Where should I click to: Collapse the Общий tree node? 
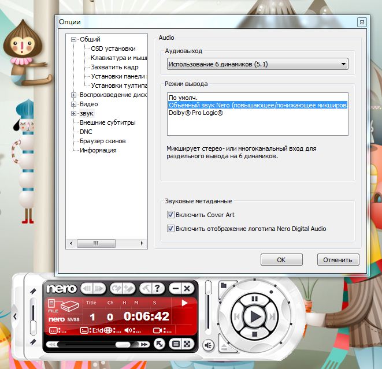(x=73, y=39)
